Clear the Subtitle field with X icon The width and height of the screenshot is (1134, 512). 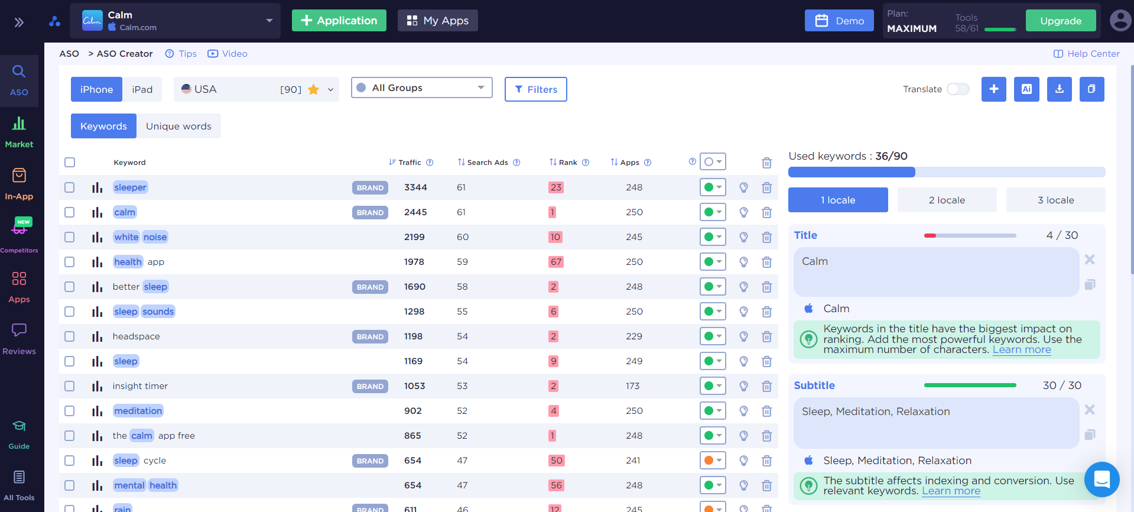tap(1090, 410)
